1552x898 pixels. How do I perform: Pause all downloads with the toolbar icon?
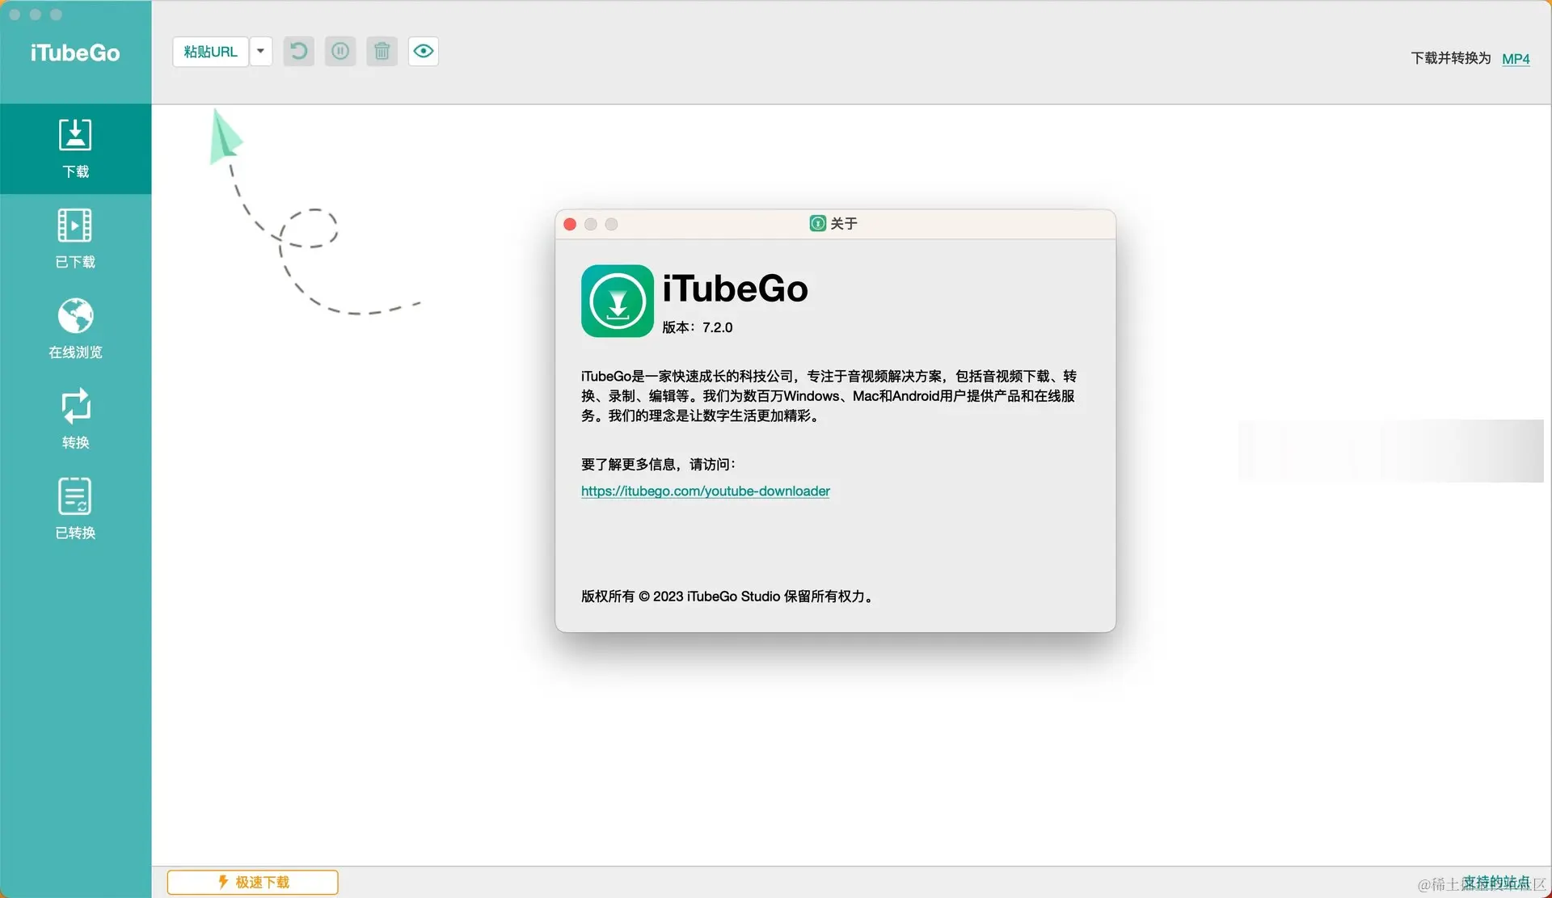point(340,52)
